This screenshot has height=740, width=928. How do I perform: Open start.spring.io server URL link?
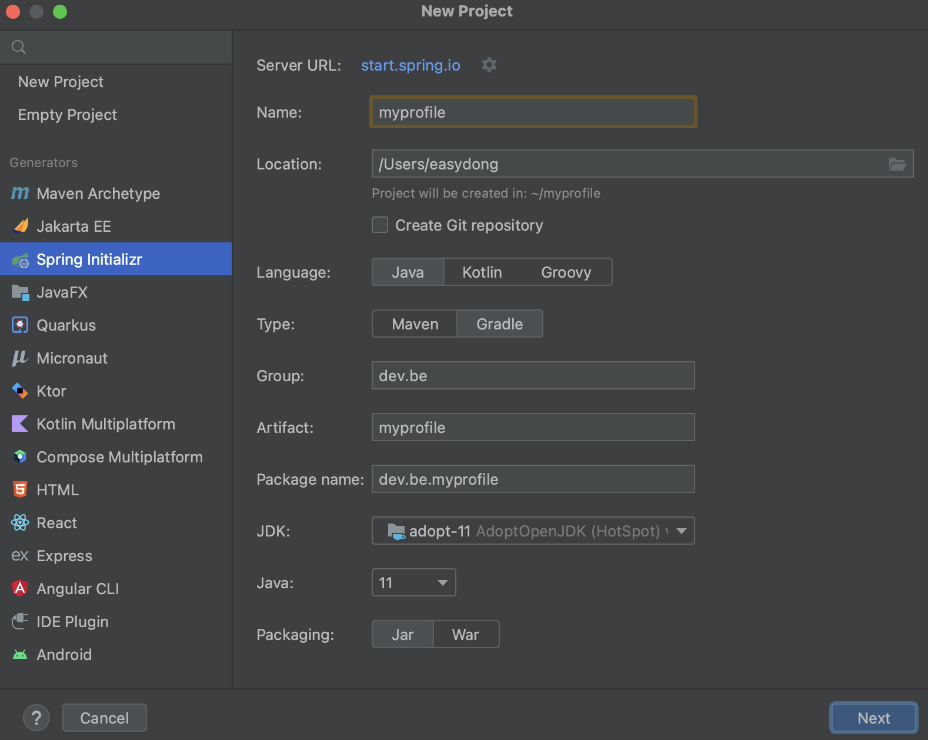click(410, 65)
